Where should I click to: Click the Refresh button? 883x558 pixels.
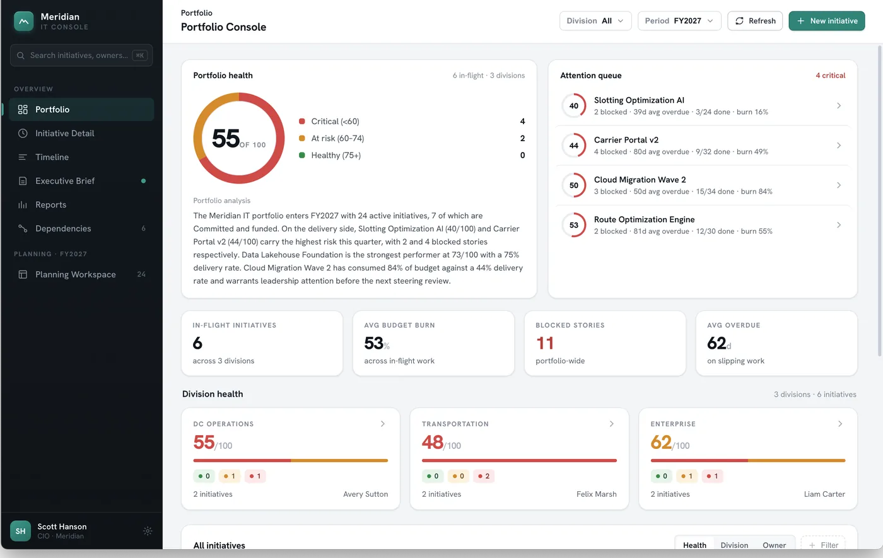point(755,21)
